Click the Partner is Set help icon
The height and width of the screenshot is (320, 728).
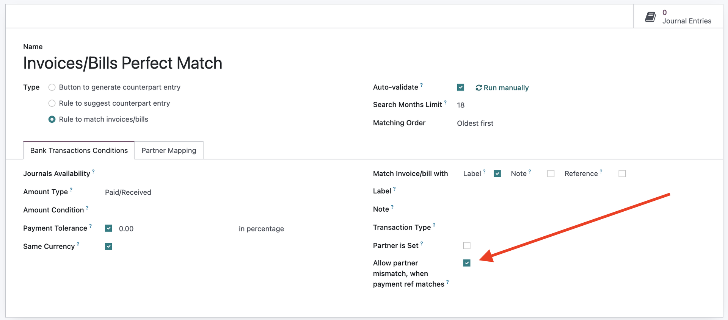(422, 244)
